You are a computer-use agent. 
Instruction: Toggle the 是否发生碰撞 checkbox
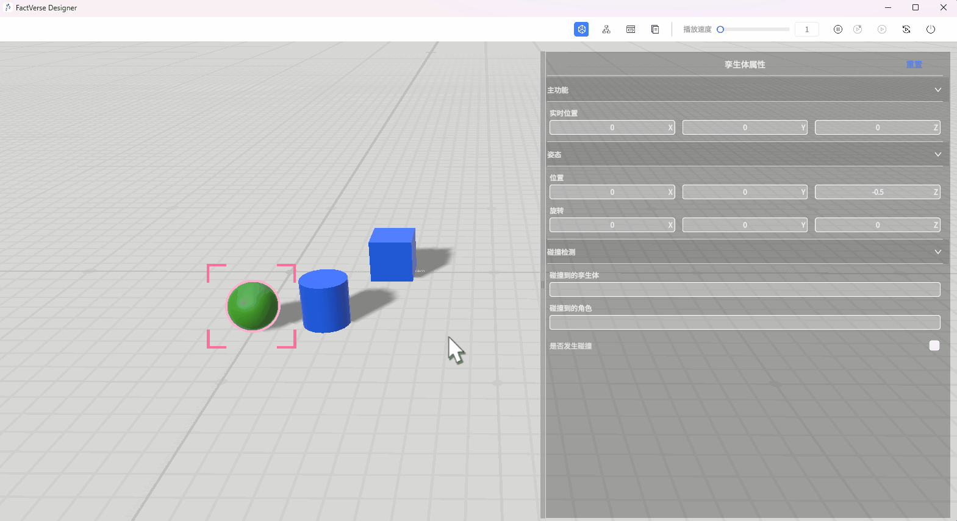pos(934,346)
